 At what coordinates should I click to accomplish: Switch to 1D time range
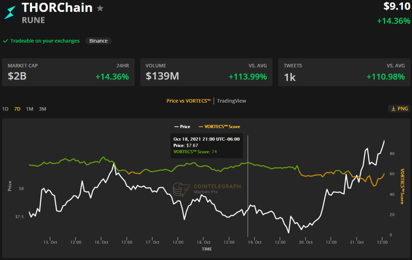(5, 109)
